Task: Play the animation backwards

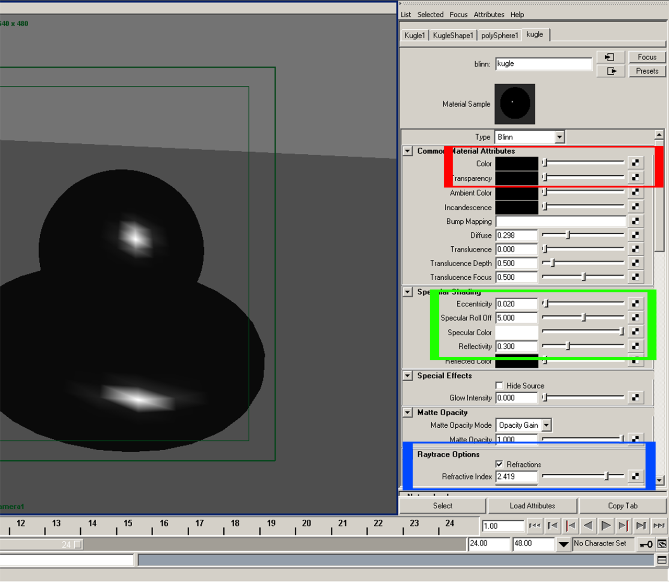Action: 588,526
